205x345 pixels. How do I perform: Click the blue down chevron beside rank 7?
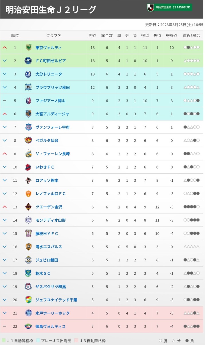point(4,127)
